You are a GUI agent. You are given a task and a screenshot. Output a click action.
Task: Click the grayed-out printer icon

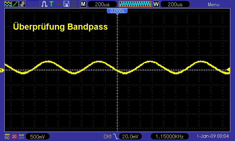74,4
